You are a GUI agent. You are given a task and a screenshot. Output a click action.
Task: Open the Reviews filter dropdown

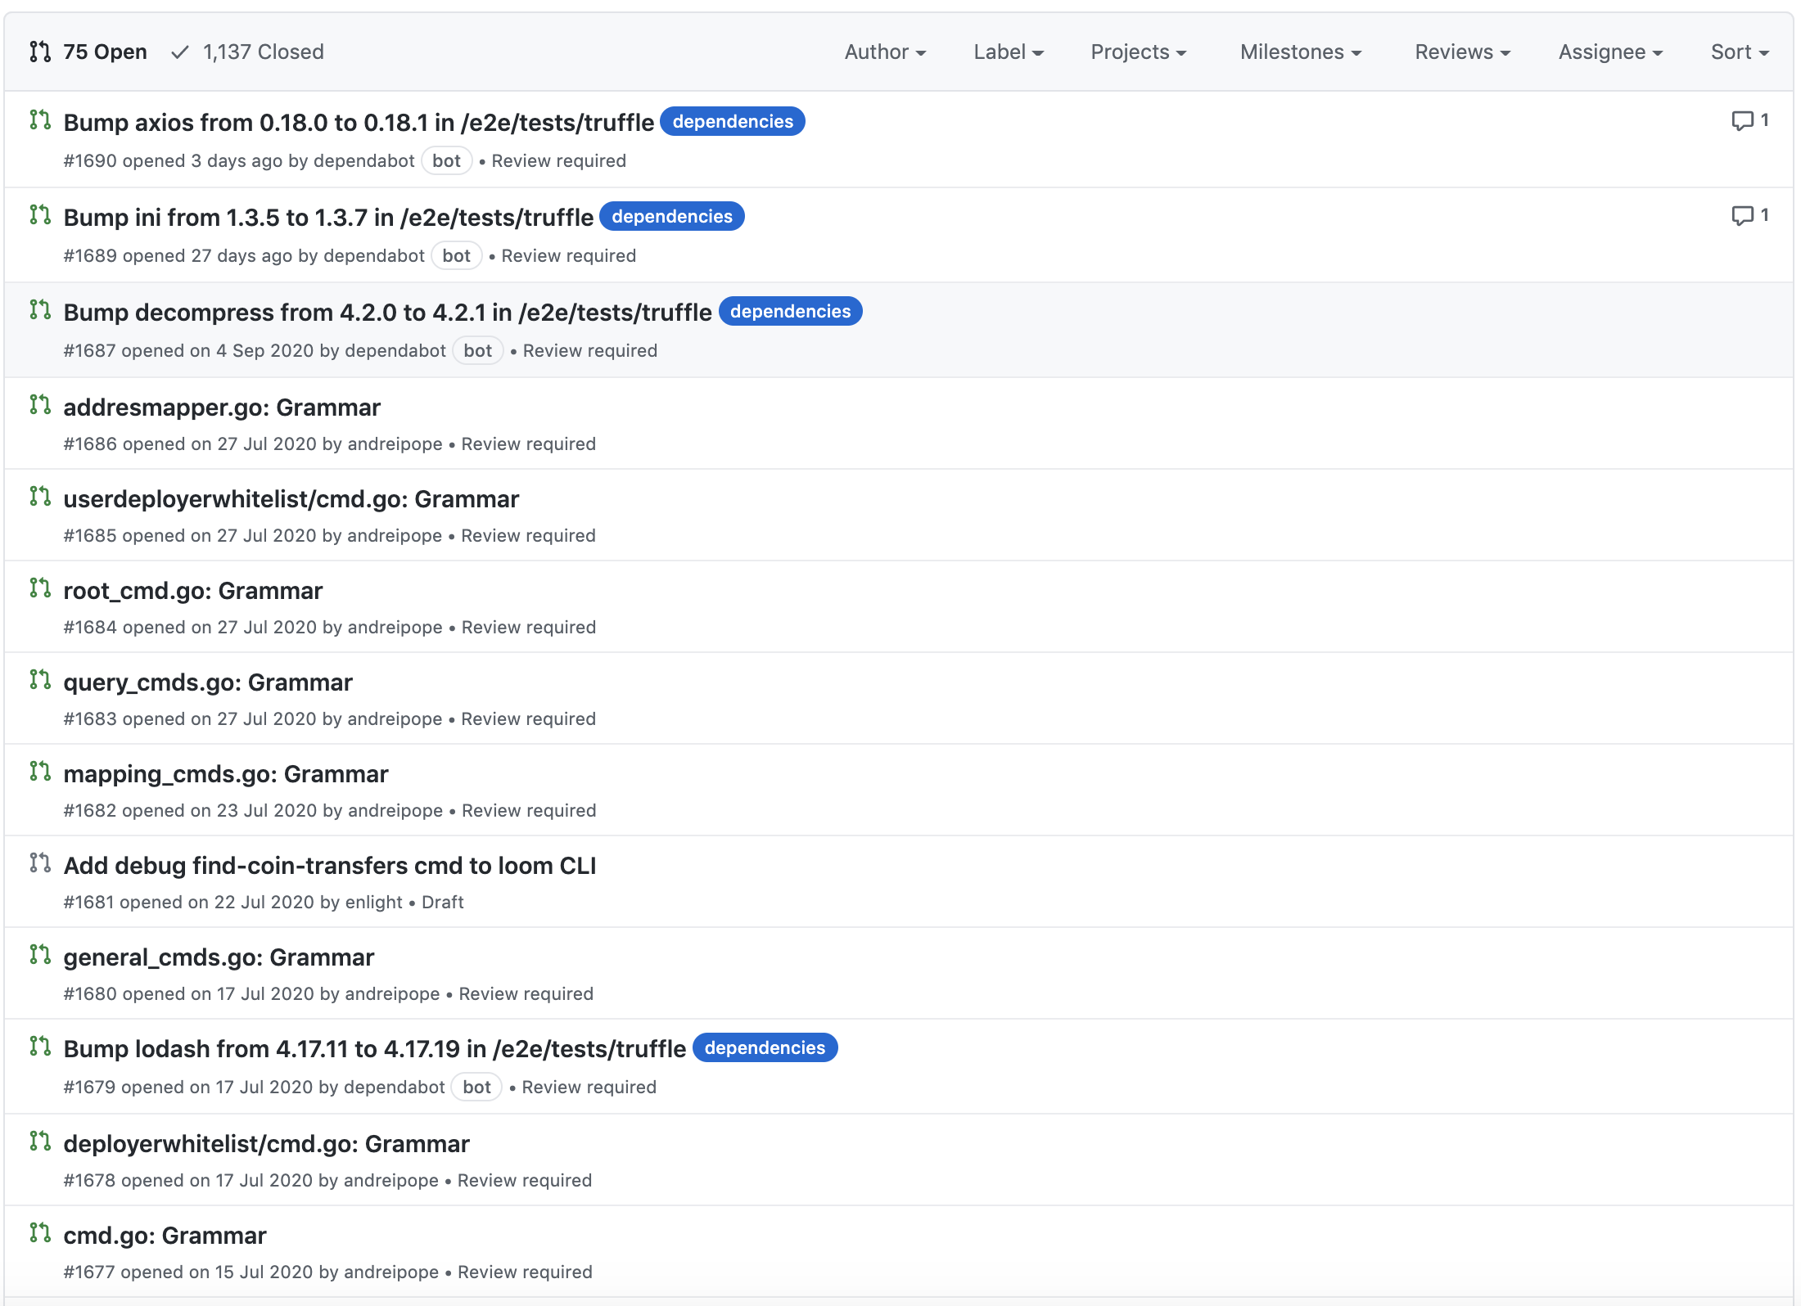click(1462, 52)
